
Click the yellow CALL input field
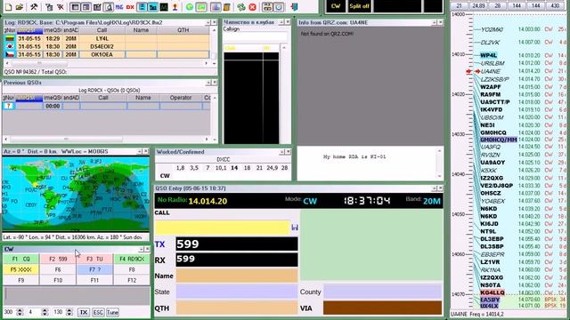pyautogui.click(x=222, y=228)
